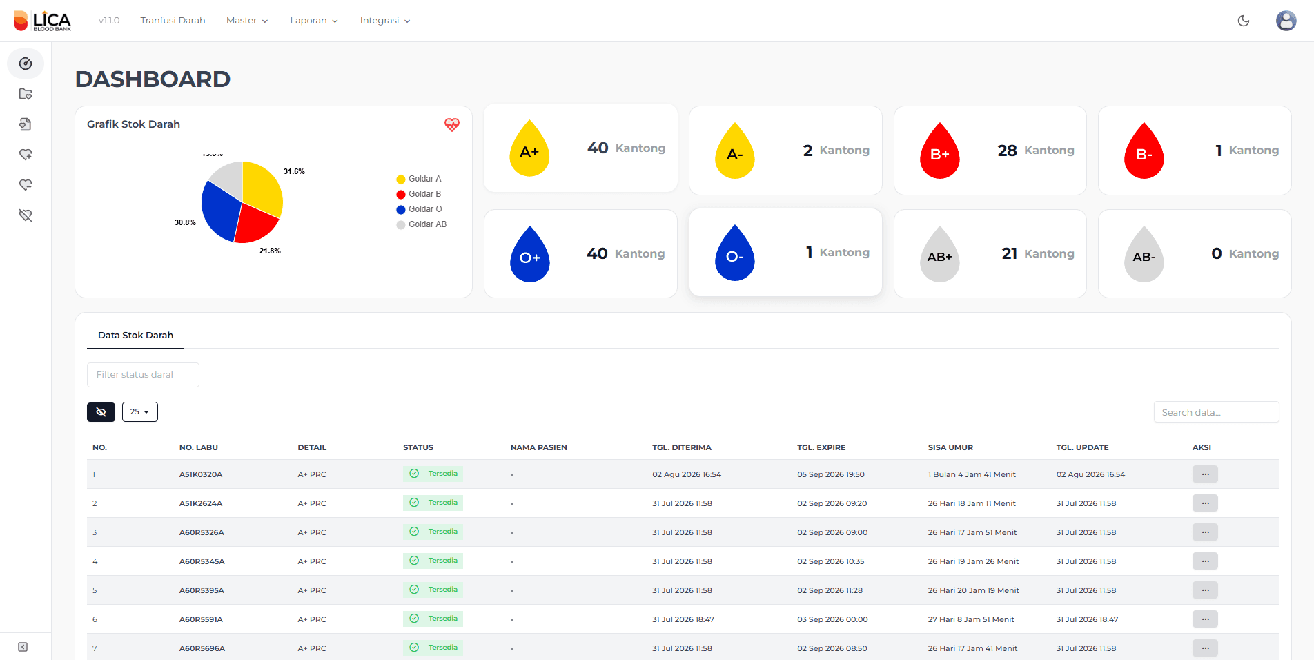Click the A+ blood drop icon
Image resolution: width=1314 pixels, height=660 pixels.
click(x=529, y=148)
